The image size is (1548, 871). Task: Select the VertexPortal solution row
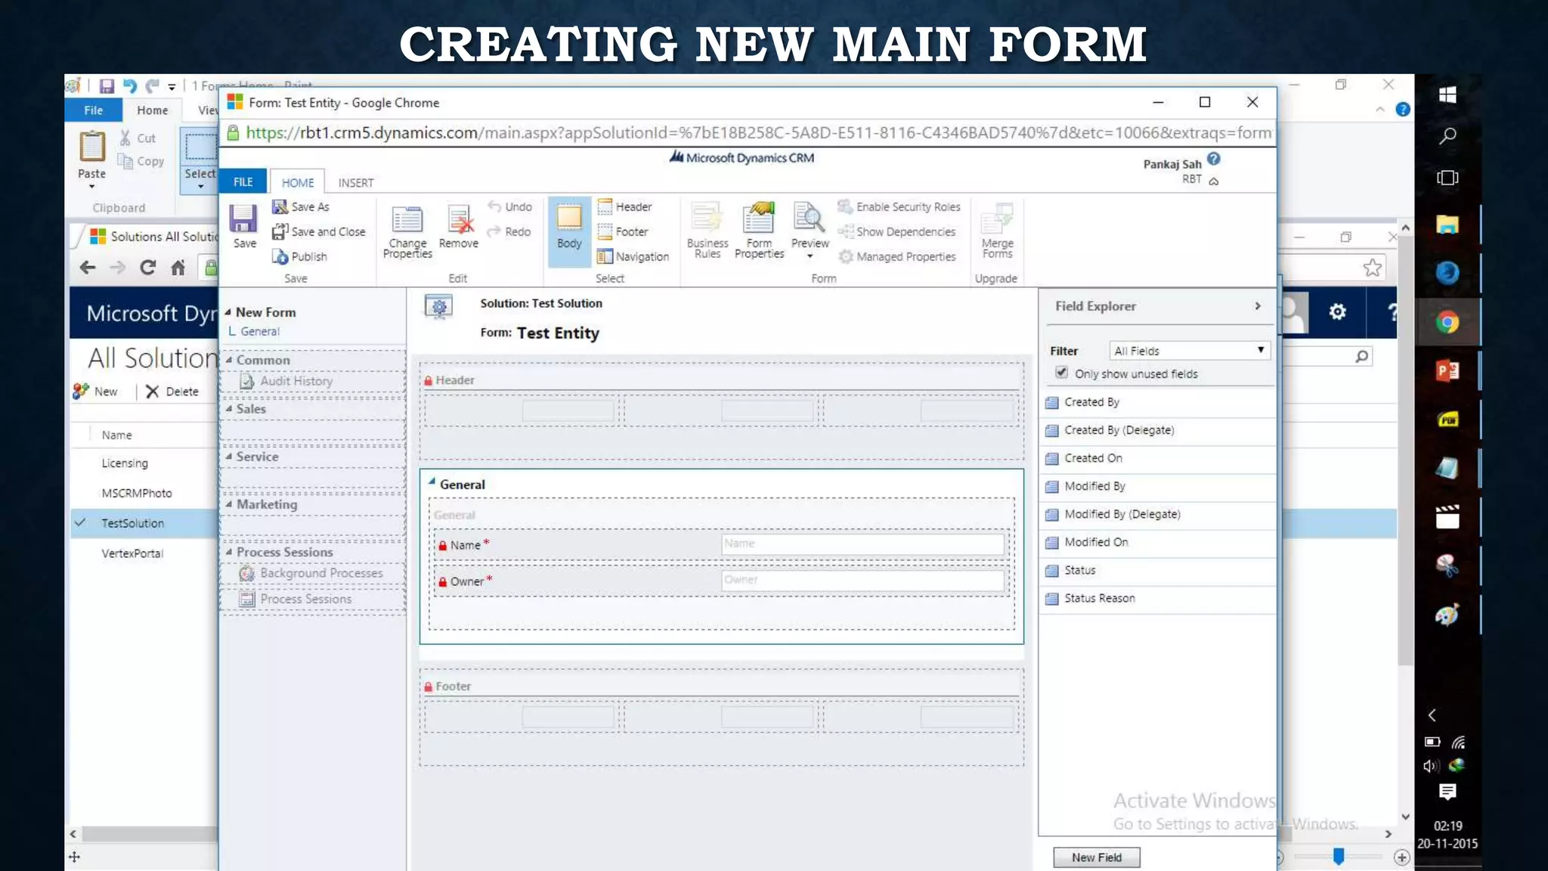144,553
